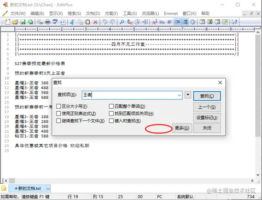
Task: Open Go to line toolbar icon
Action: point(145,22)
